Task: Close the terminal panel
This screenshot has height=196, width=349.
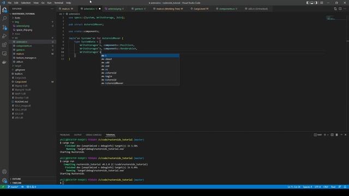Action: point(345,134)
